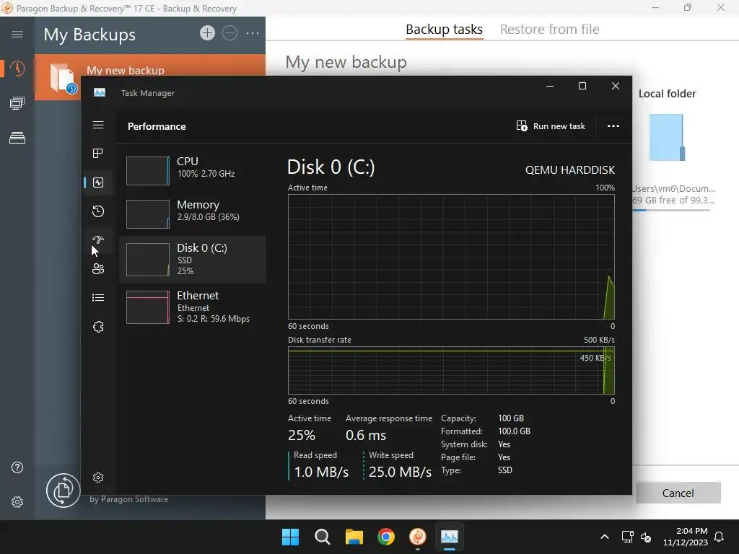739x554 pixels.
Task: Click Average response time 0.6 ms value
Action: pos(366,435)
